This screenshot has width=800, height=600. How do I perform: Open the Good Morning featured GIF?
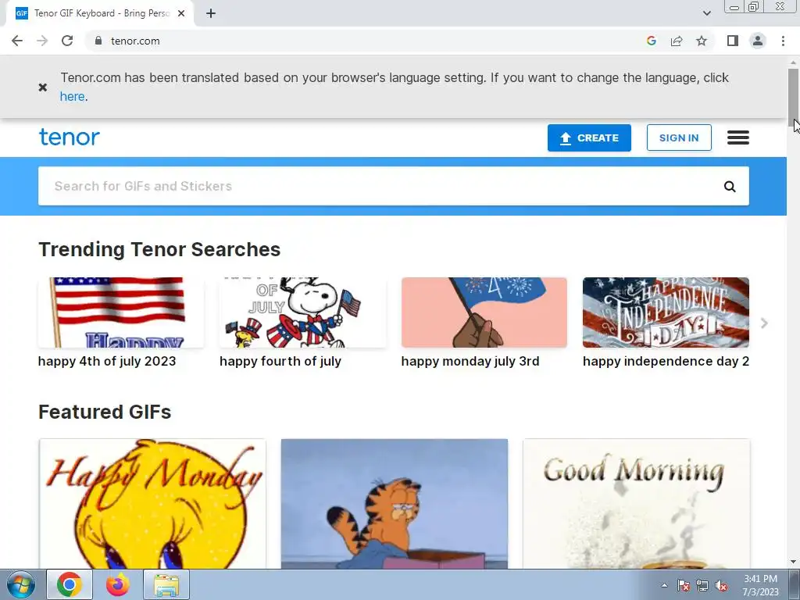(x=636, y=504)
